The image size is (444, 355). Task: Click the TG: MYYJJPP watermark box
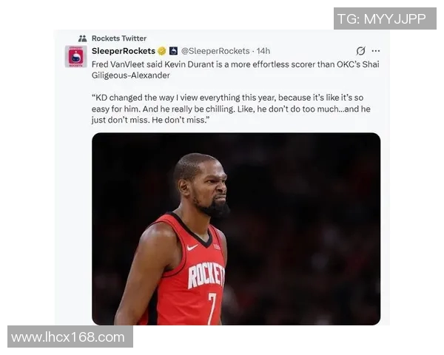[x=385, y=18]
